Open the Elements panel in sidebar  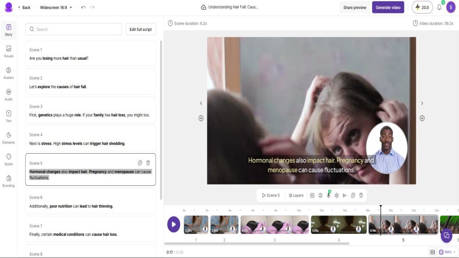pos(9,138)
